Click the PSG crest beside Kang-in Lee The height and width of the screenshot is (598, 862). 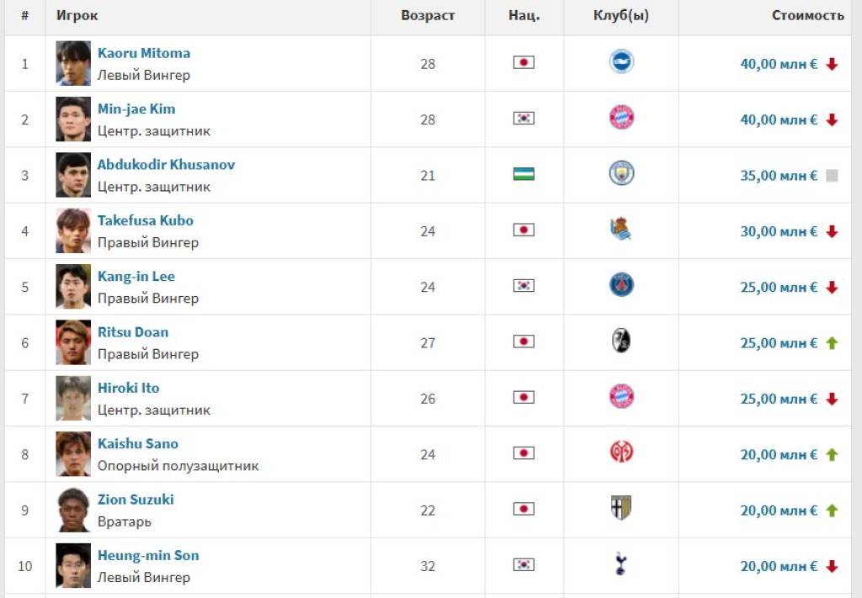[621, 286]
